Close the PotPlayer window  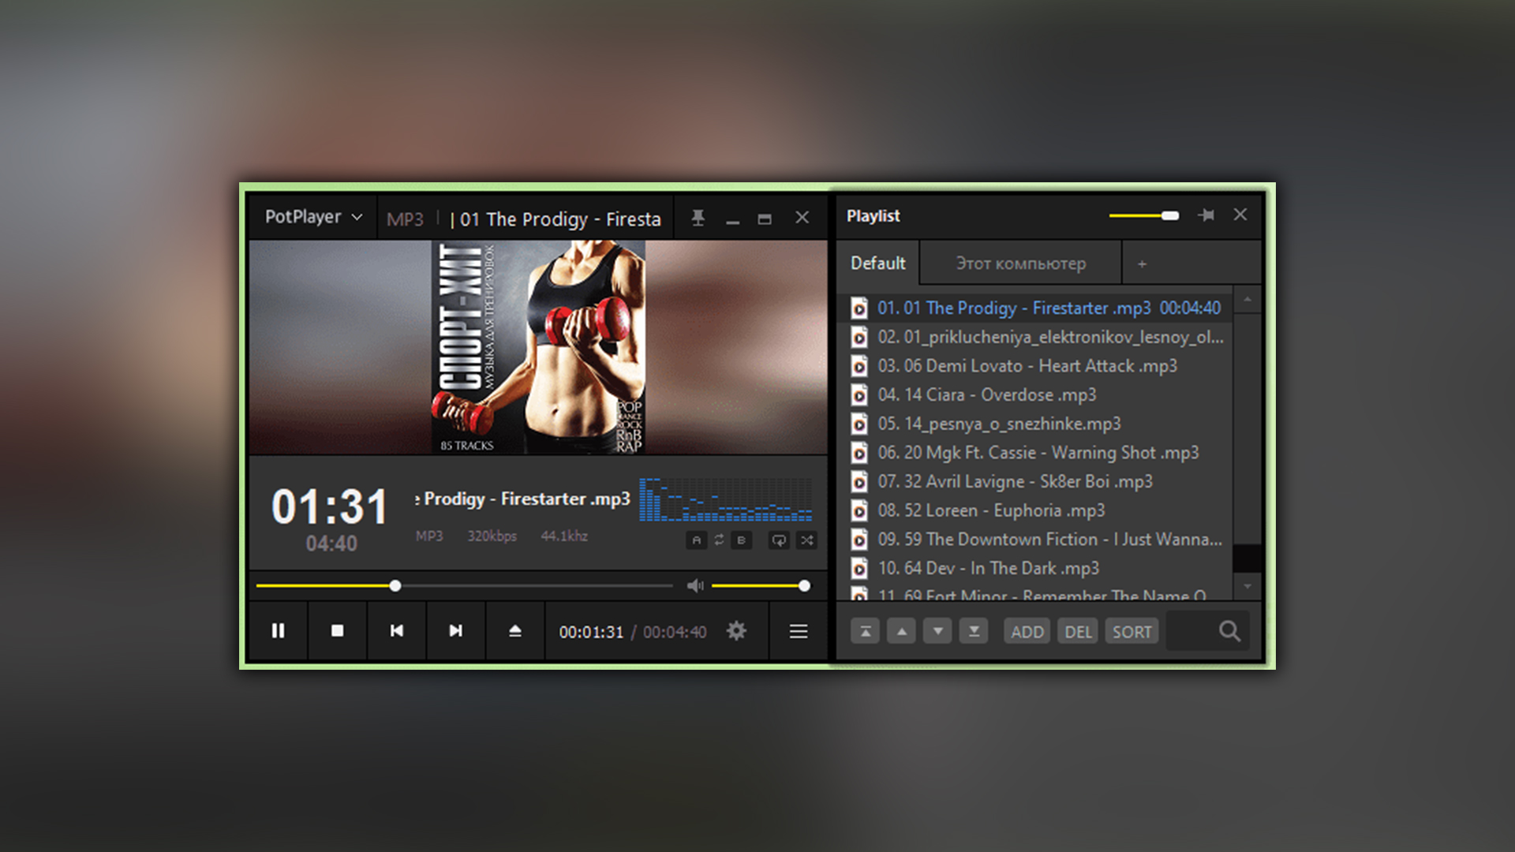802,218
